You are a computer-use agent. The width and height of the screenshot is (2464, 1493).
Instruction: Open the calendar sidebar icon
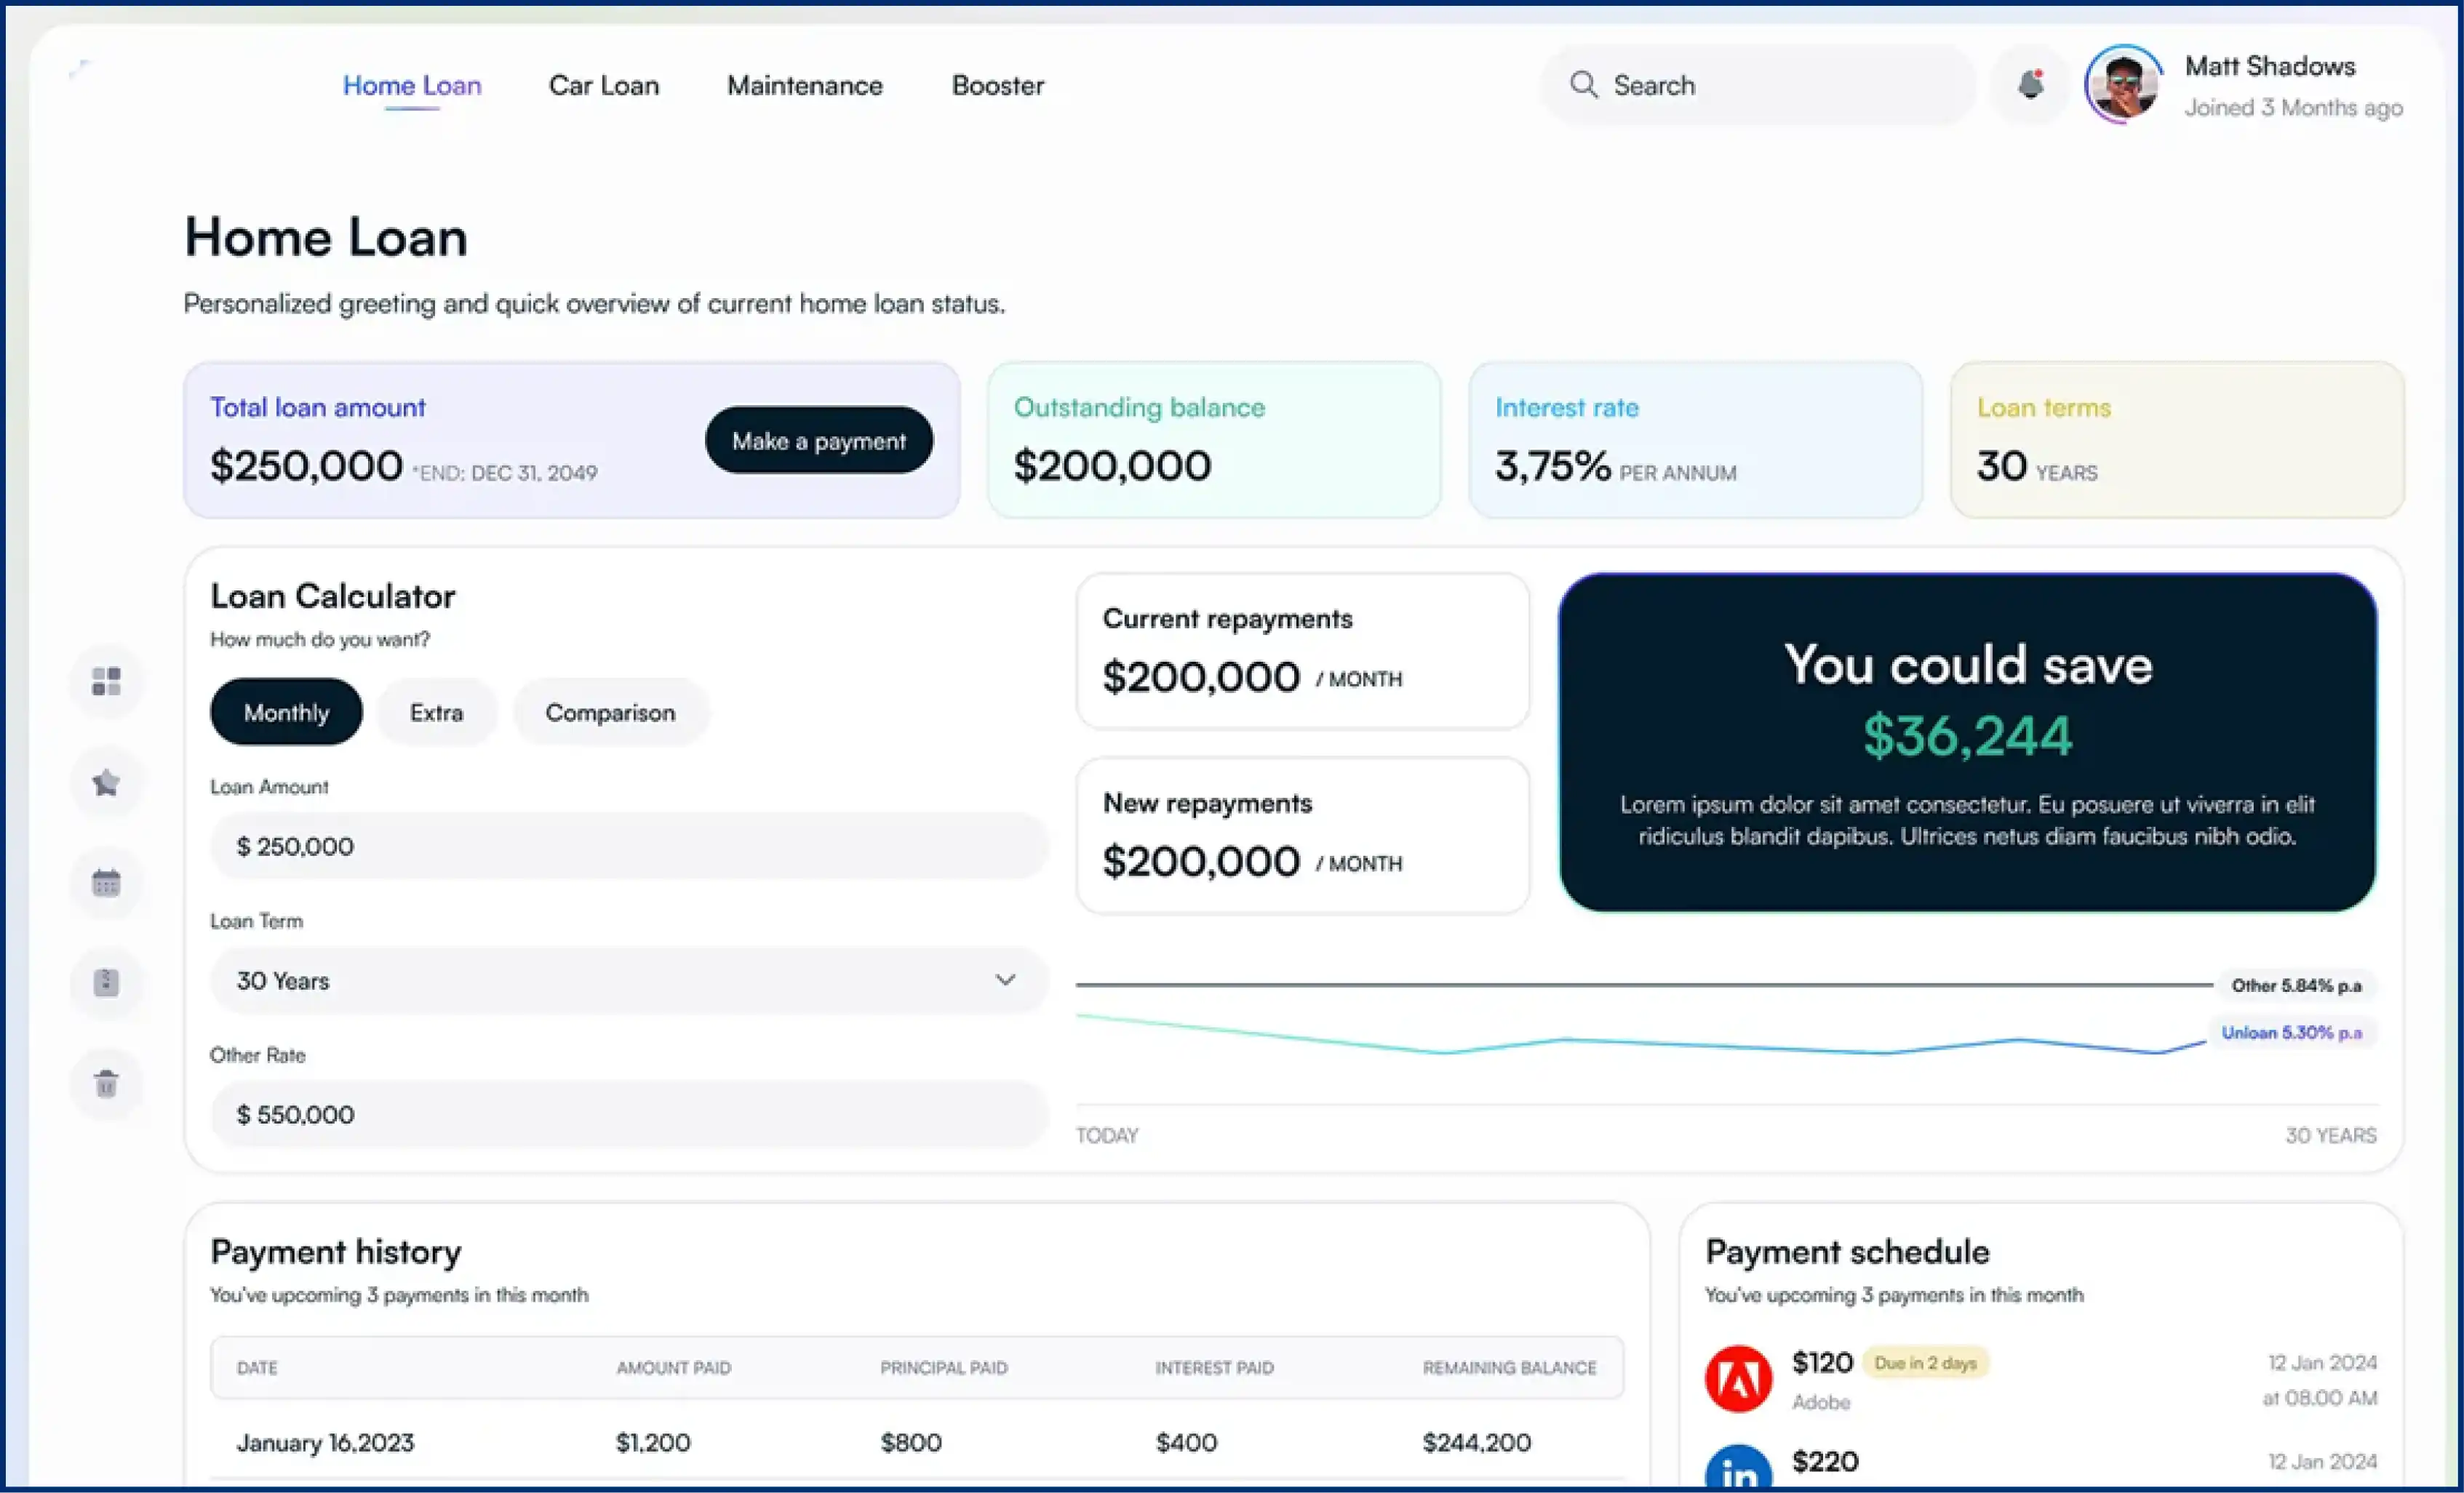[106, 882]
